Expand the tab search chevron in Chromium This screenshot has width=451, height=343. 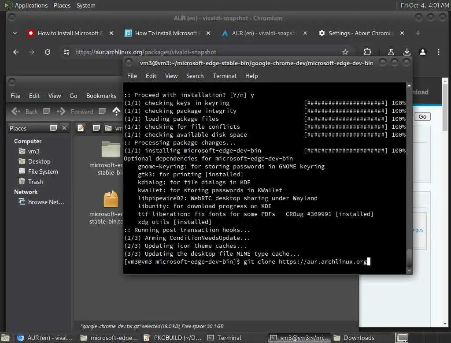pos(15,33)
